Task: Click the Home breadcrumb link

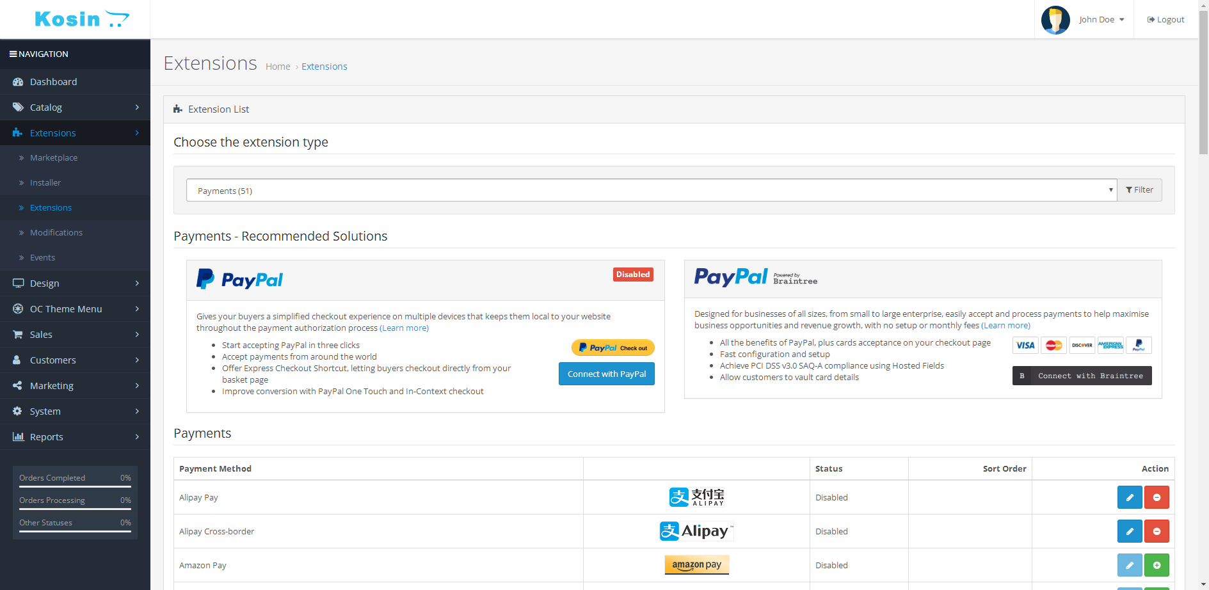Action: tap(278, 67)
